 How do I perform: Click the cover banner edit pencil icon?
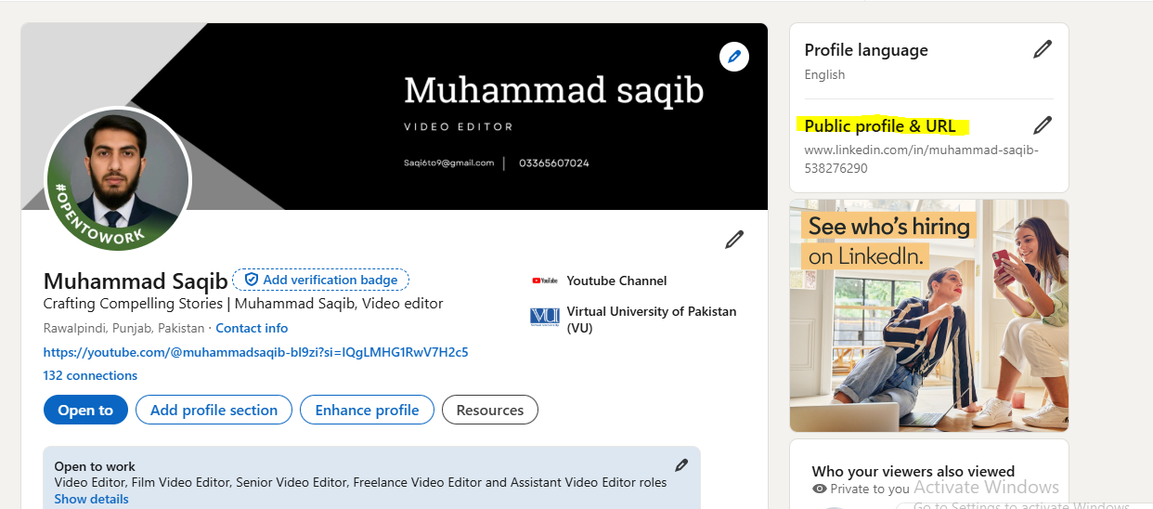pyautogui.click(x=734, y=57)
